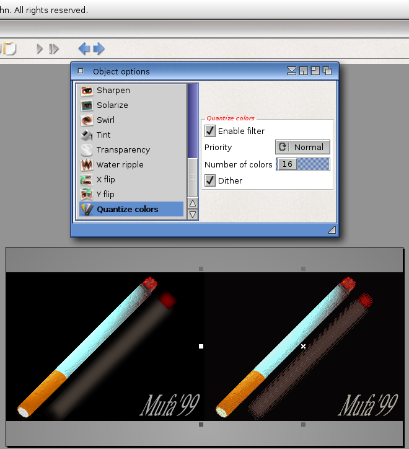Image resolution: width=409 pixels, height=449 pixels.
Task: Cycle the Priority Normal gadget
Action: coord(302,147)
